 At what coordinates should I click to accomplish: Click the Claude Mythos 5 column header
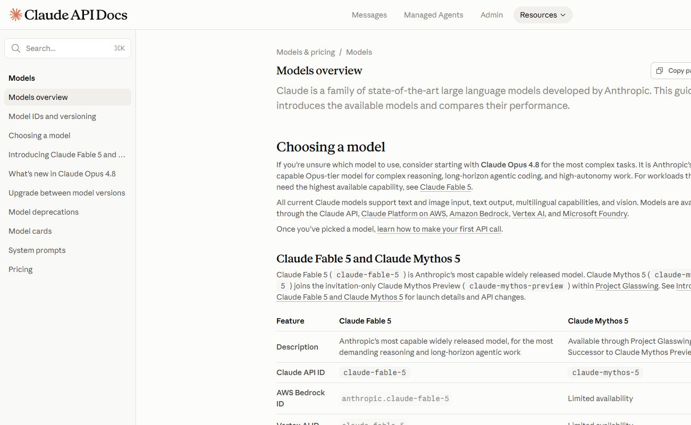tap(598, 321)
